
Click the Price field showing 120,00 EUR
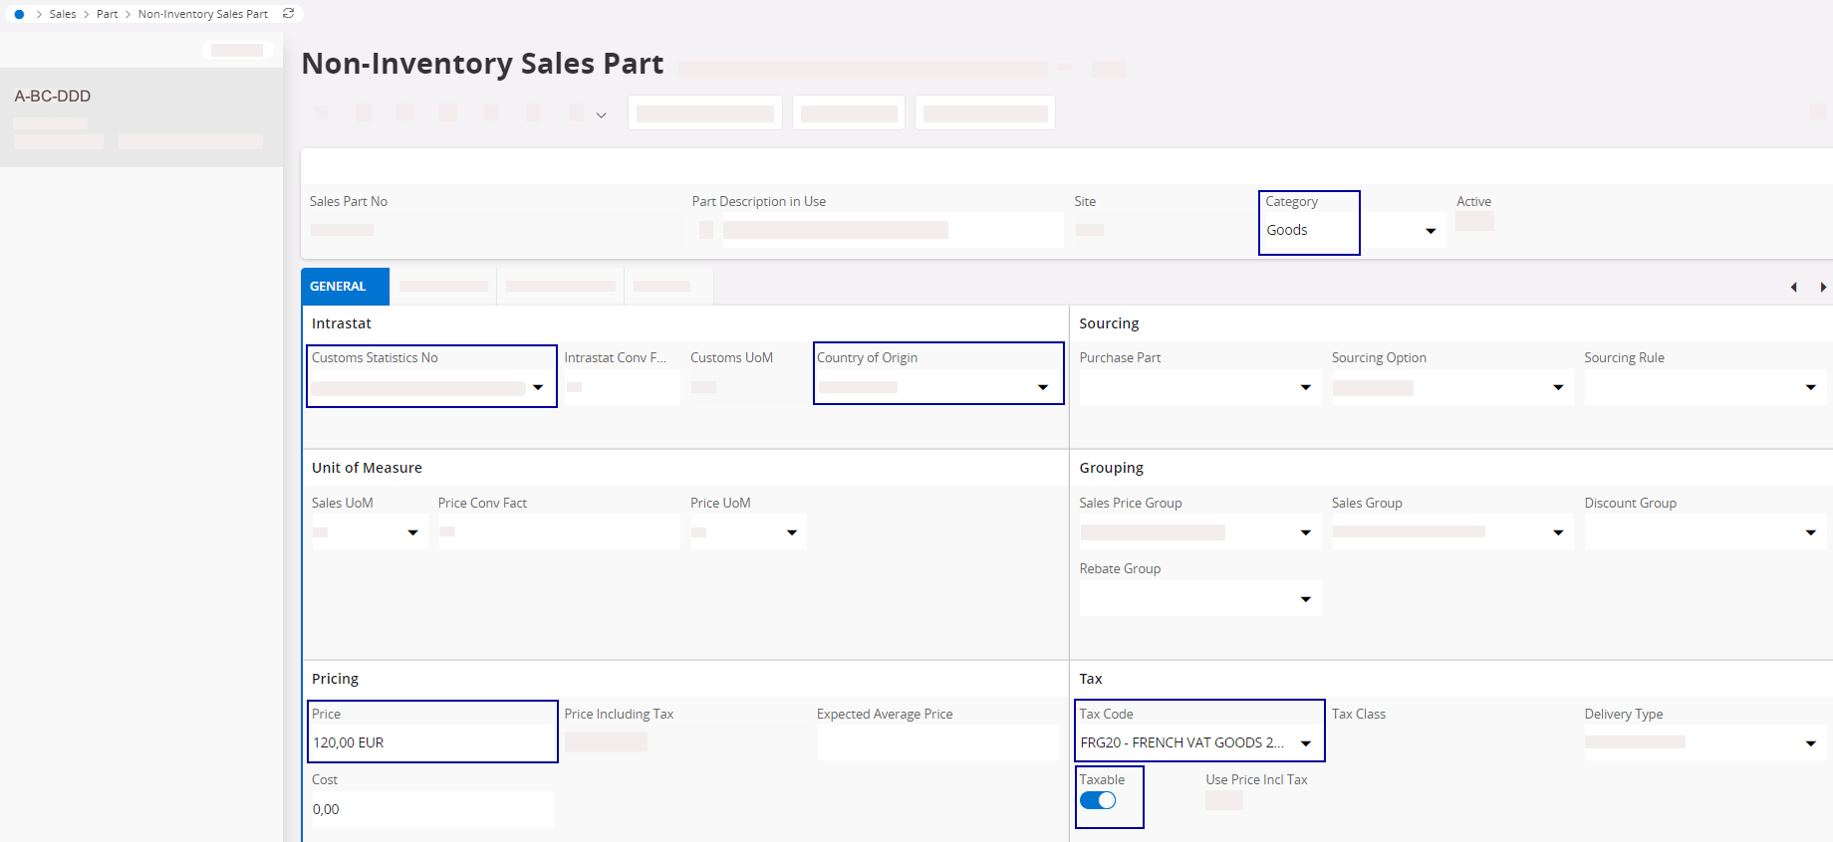[x=431, y=742]
